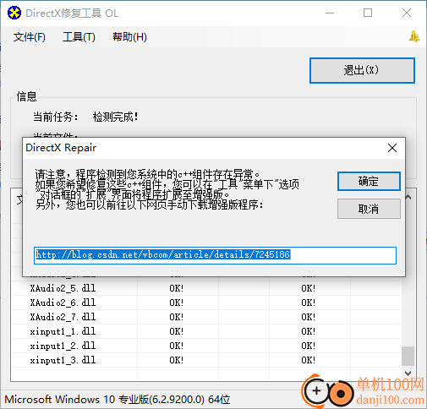Select the xinput1_1.dll row
The image size is (427, 409).
pyautogui.click(x=206, y=331)
